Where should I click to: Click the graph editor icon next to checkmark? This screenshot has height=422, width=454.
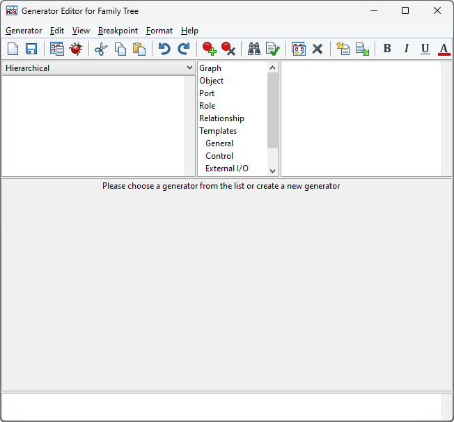click(299, 49)
